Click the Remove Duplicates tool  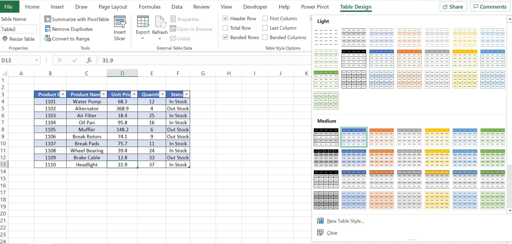click(69, 29)
